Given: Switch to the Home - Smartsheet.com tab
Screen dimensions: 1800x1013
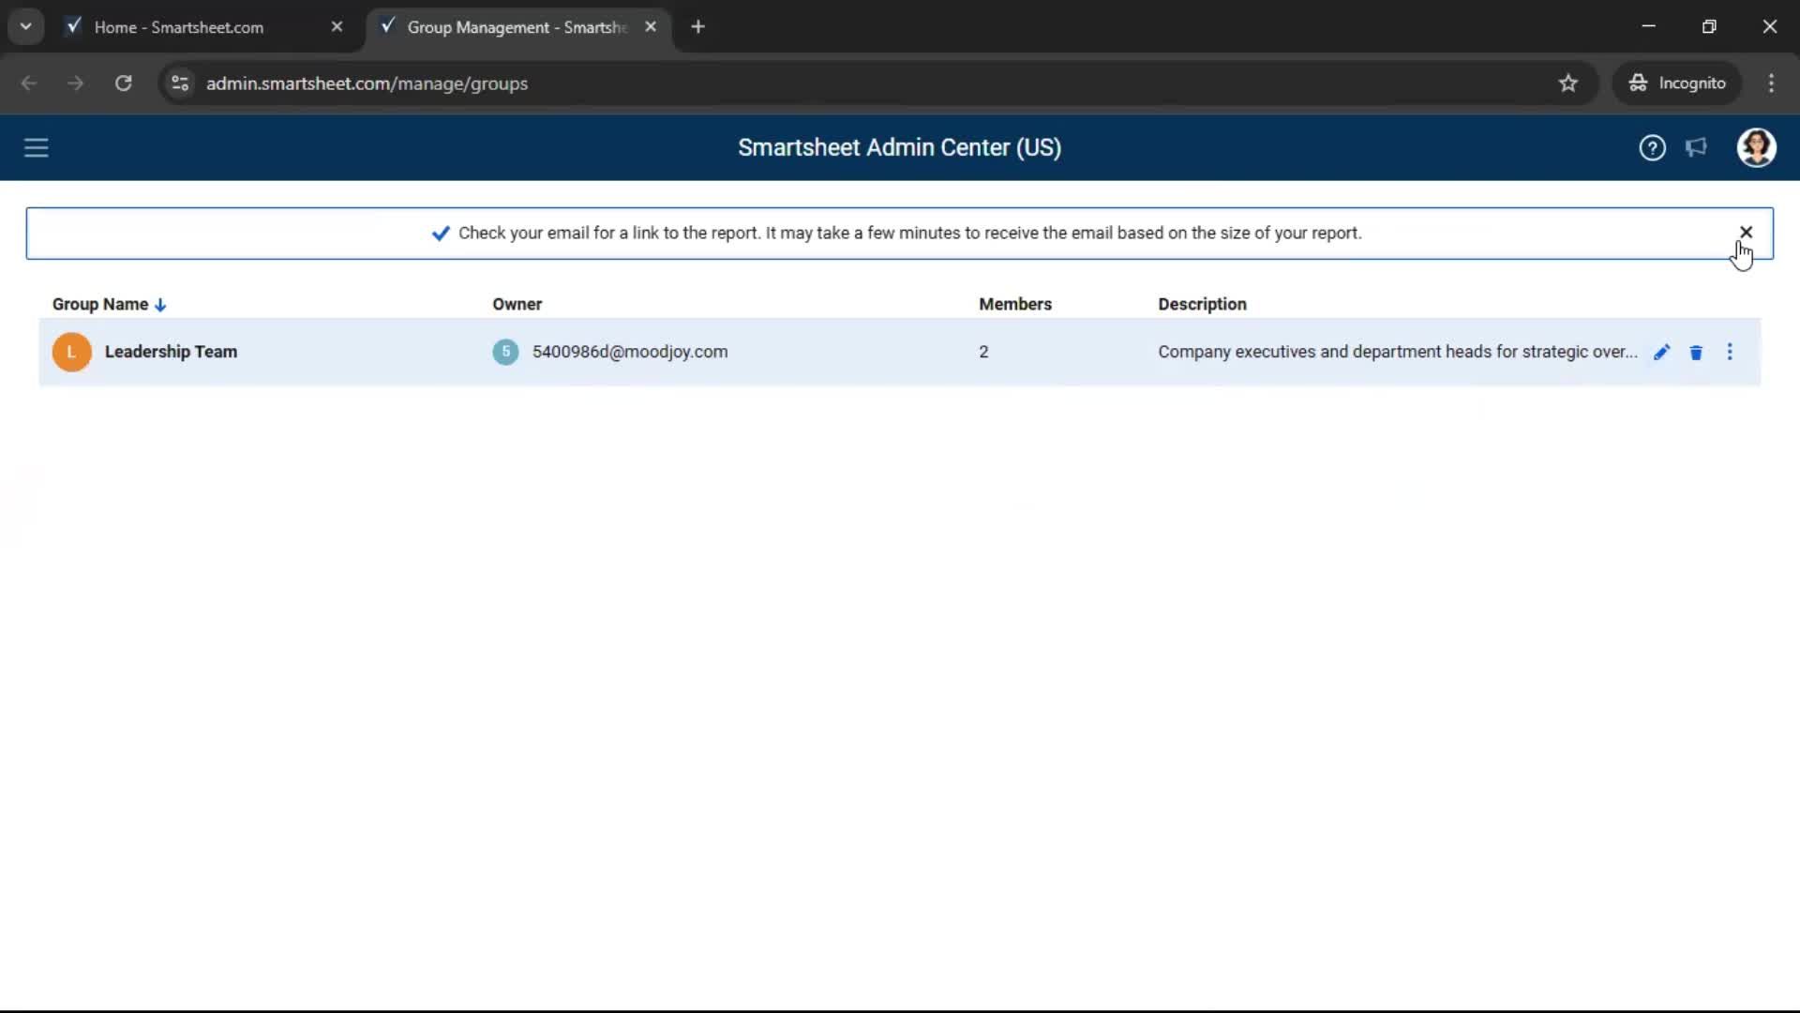Looking at the screenshot, I should [x=183, y=26].
